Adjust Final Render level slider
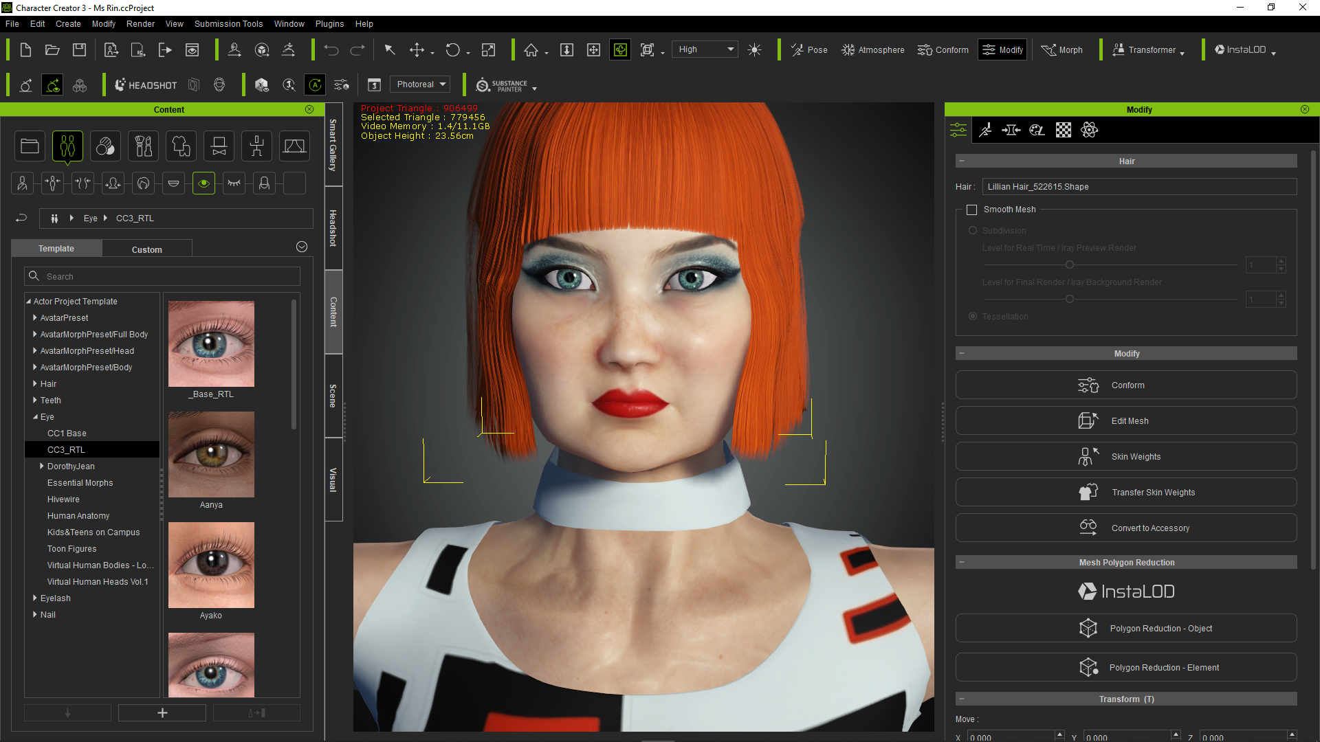This screenshot has width=1320, height=742. coord(1069,299)
